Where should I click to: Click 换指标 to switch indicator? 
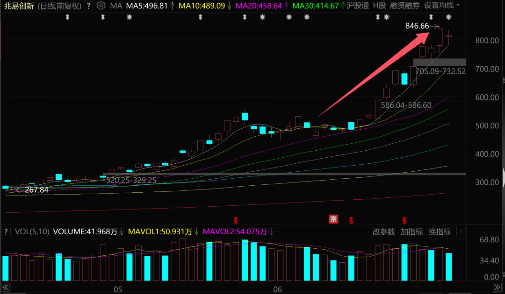point(440,231)
